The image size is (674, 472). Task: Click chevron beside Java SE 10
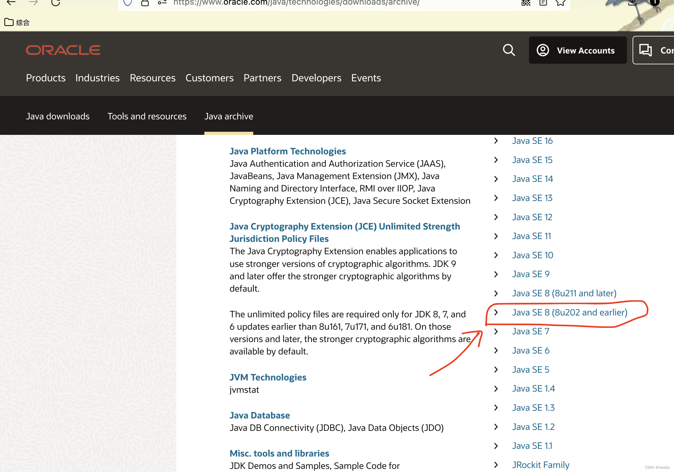[x=496, y=255]
